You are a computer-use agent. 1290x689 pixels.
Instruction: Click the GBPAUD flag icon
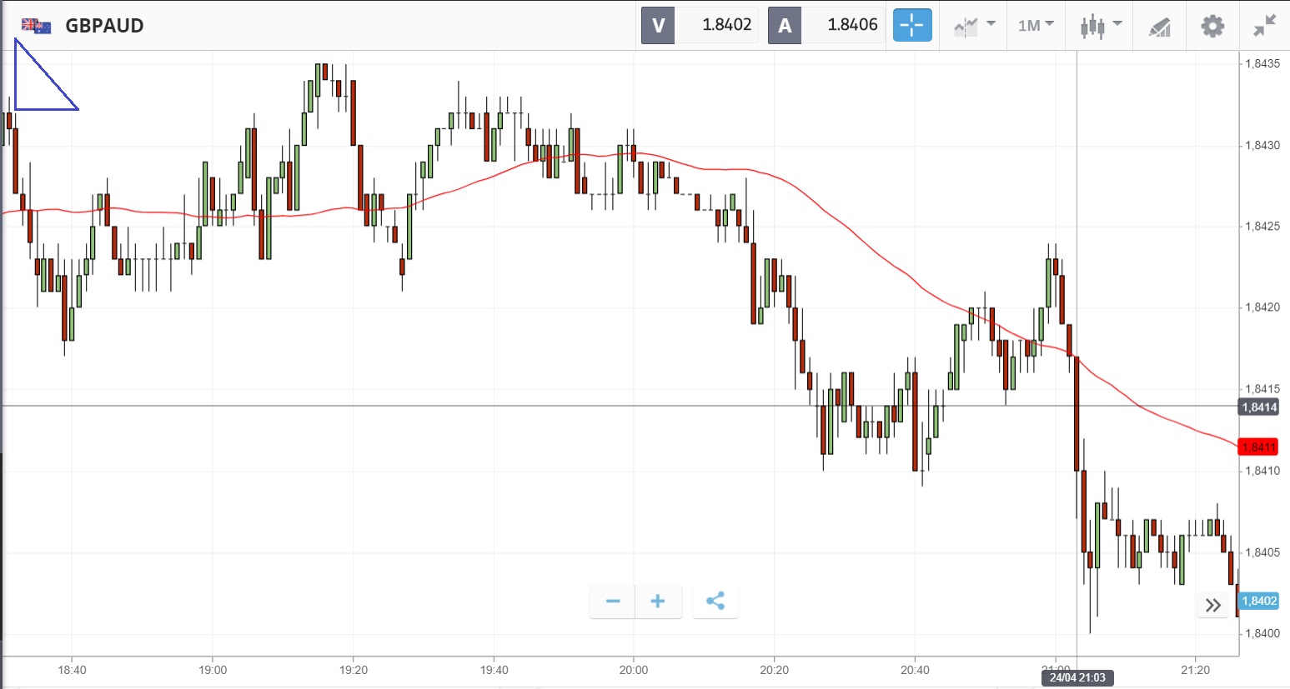pos(37,26)
